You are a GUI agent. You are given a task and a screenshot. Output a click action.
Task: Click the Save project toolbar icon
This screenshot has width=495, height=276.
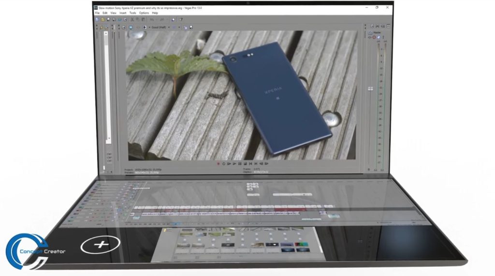pos(109,19)
